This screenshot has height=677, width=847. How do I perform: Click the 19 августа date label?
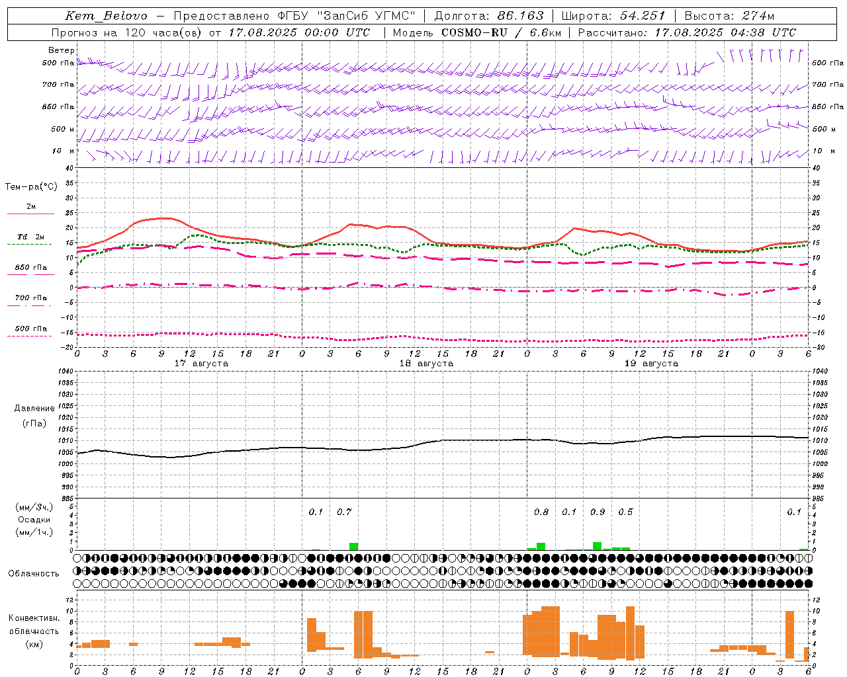click(x=651, y=364)
